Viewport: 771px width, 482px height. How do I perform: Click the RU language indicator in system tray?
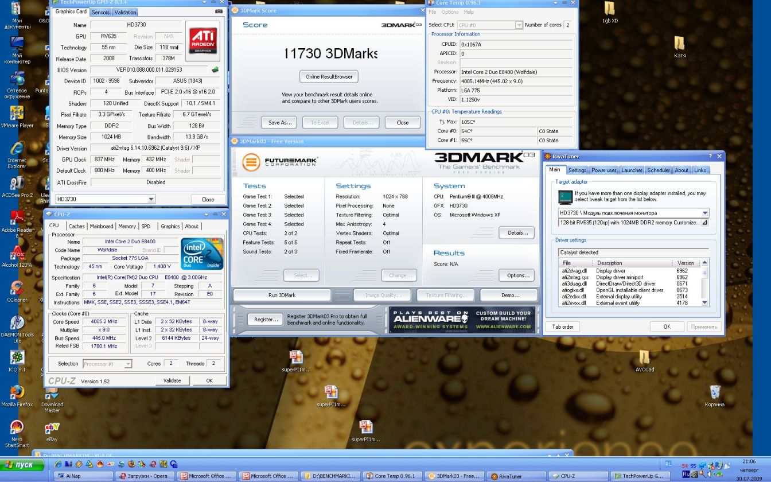click(x=686, y=475)
